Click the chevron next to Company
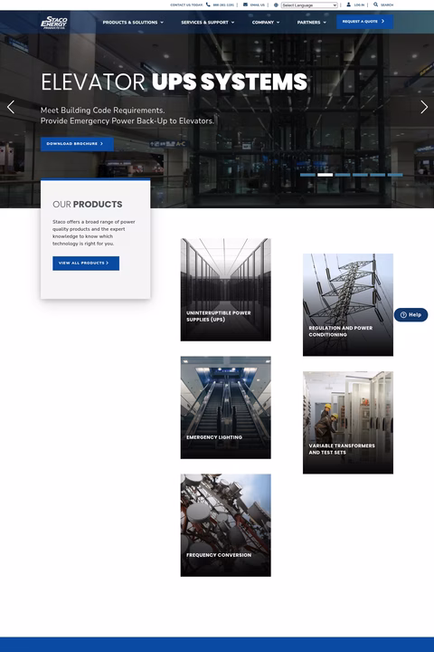The height and width of the screenshot is (652, 434). point(278,23)
